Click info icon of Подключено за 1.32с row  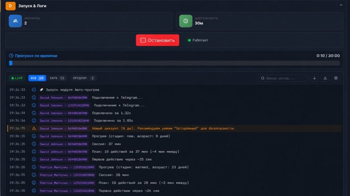(34, 113)
